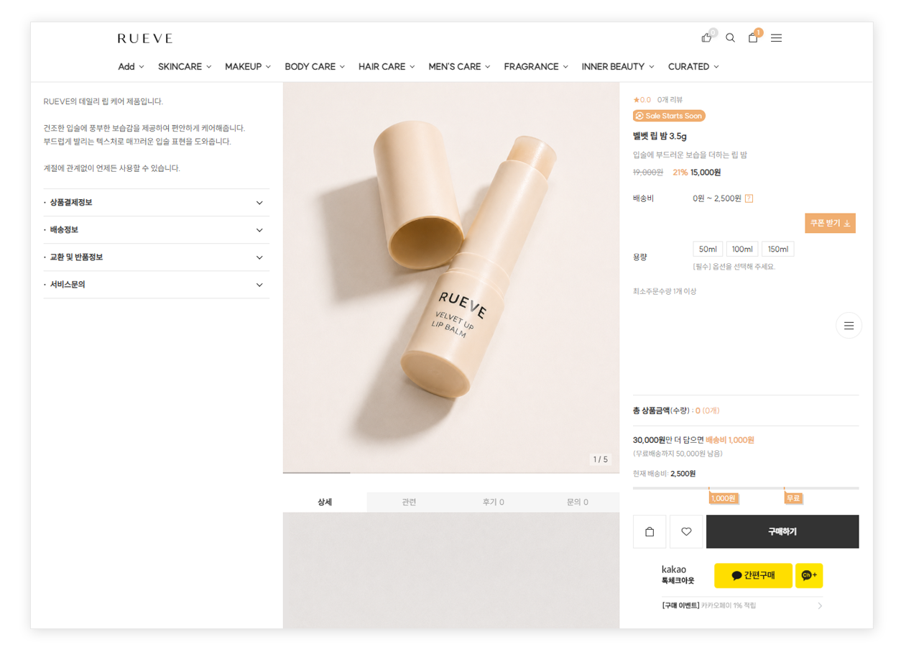
Task: Select the 상세 tab
Action: (325, 502)
